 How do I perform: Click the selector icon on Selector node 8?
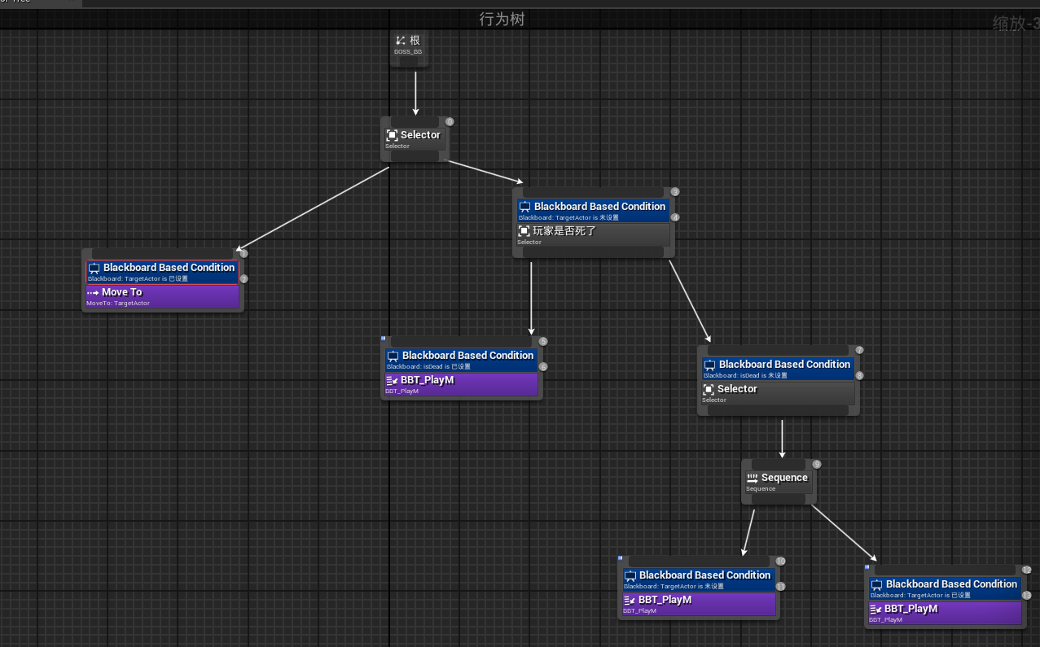[x=709, y=389]
